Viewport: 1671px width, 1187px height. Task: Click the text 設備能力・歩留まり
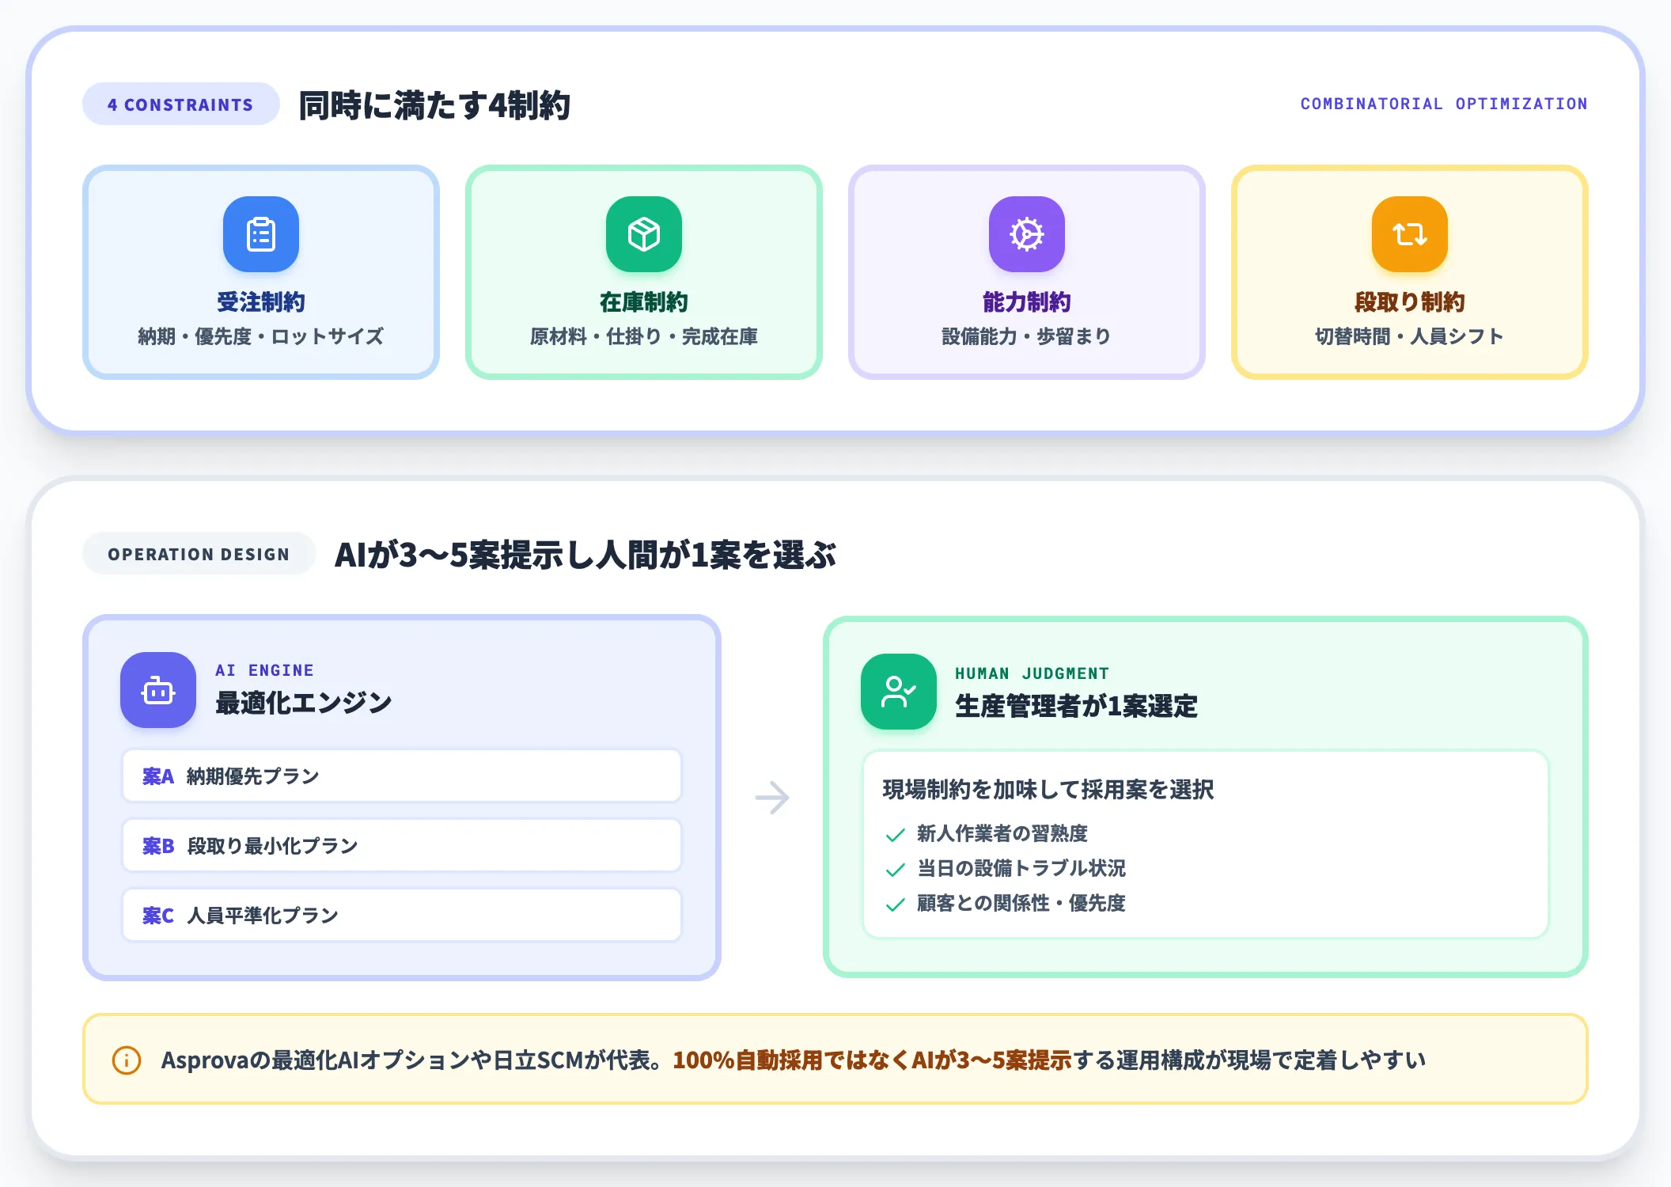1027,336
